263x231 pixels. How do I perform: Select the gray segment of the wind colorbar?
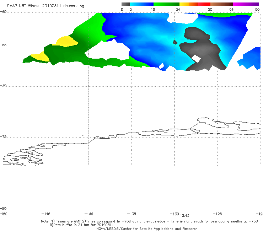[x=125, y=4]
